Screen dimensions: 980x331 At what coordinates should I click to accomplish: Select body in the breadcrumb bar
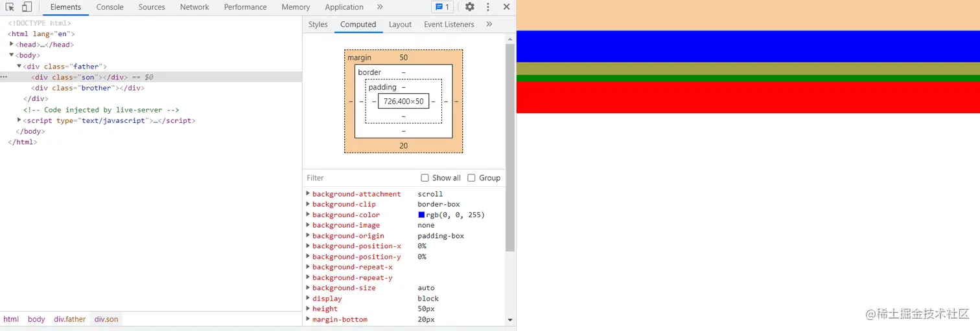pos(36,319)
